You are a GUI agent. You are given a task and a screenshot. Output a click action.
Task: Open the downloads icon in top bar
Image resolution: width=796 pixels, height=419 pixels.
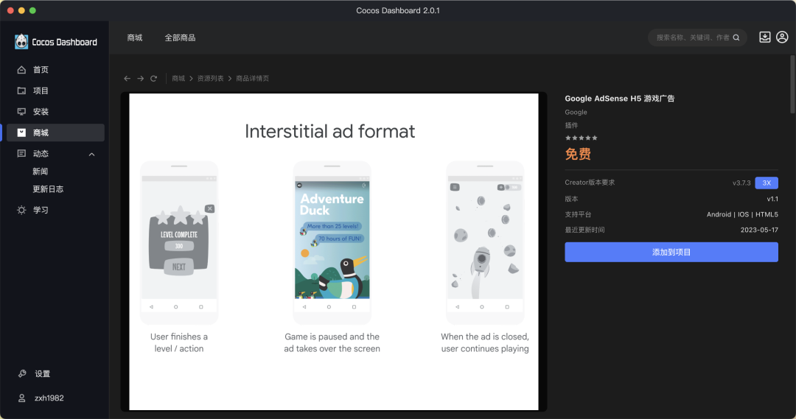click(764, 37)
